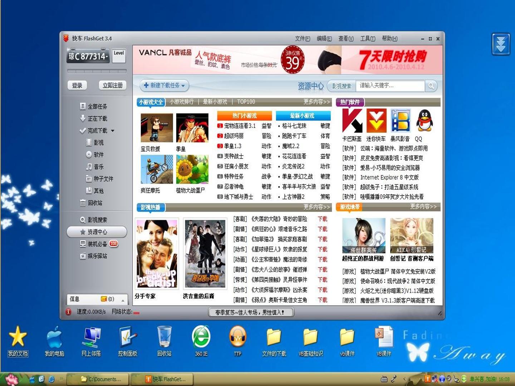Open the 回收站 trash icon in FlashGet sidebar
515x386 pixels.
pyautogui.click(x=83, y=203)
